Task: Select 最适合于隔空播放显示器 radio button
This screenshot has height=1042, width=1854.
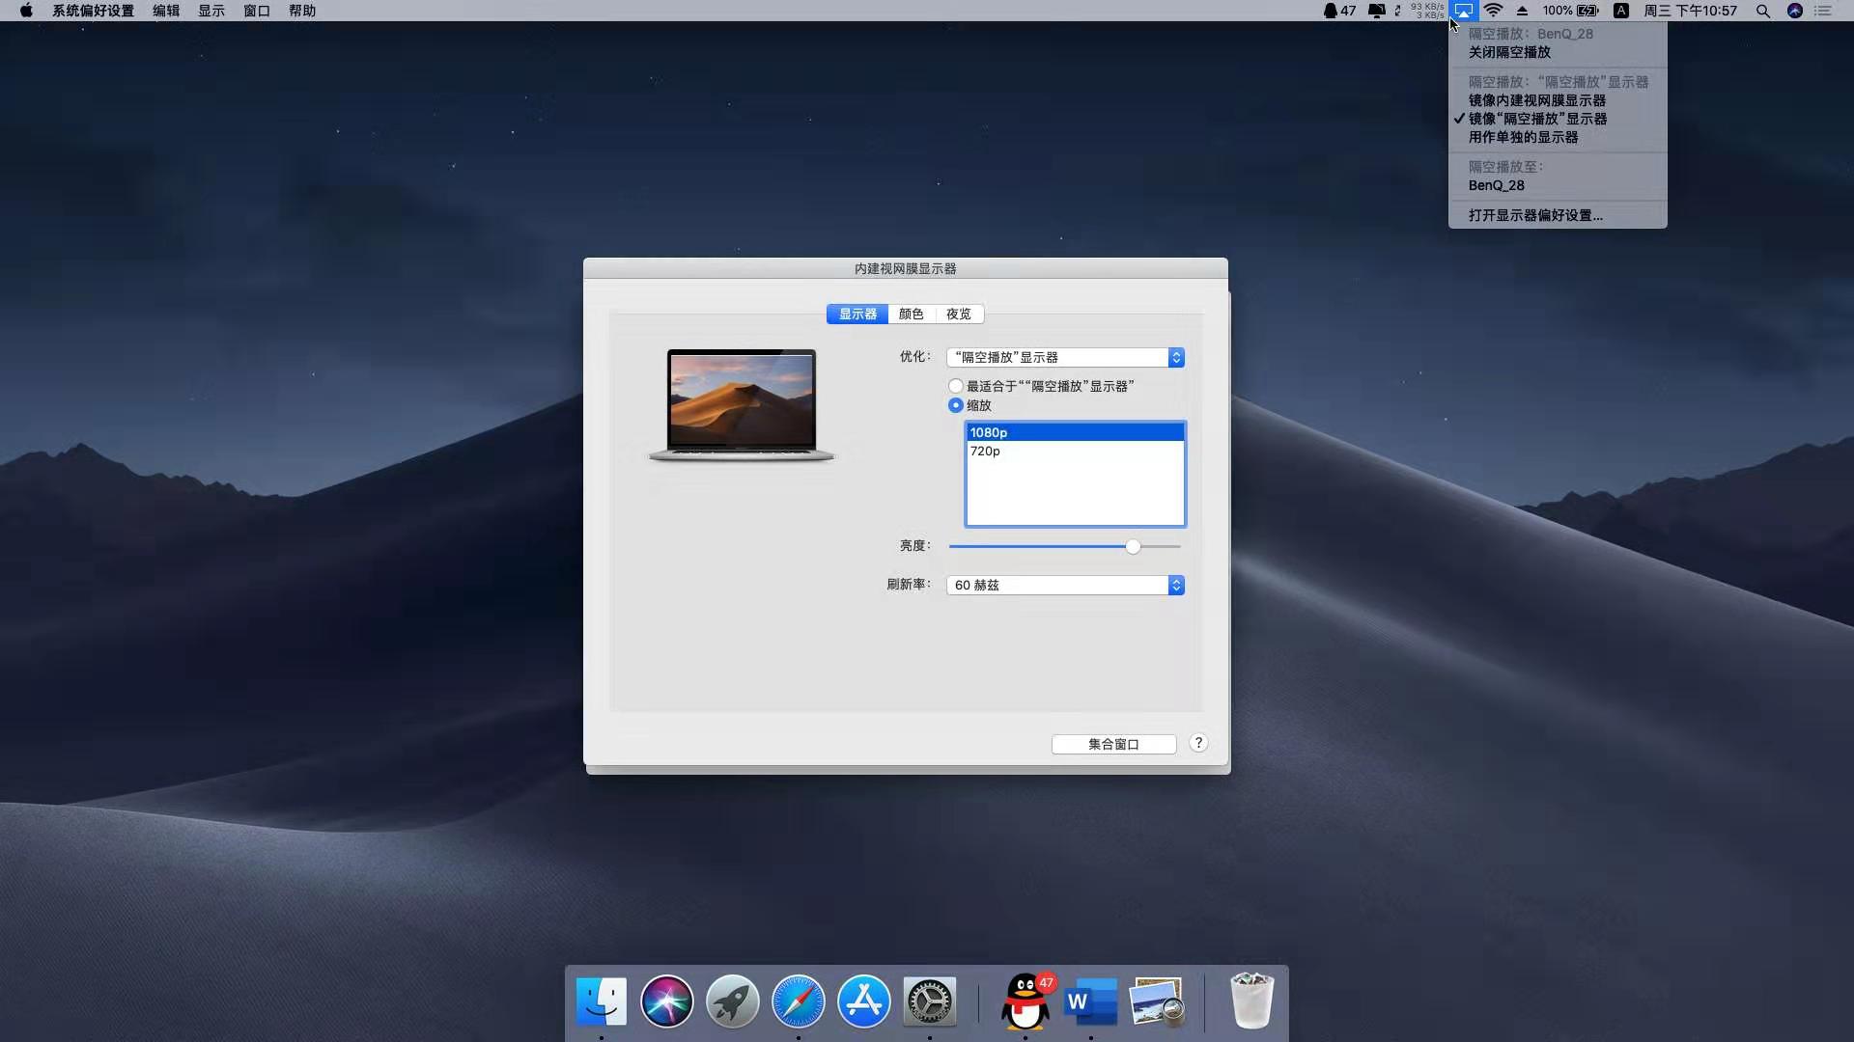Action: (x=956, y=386)
